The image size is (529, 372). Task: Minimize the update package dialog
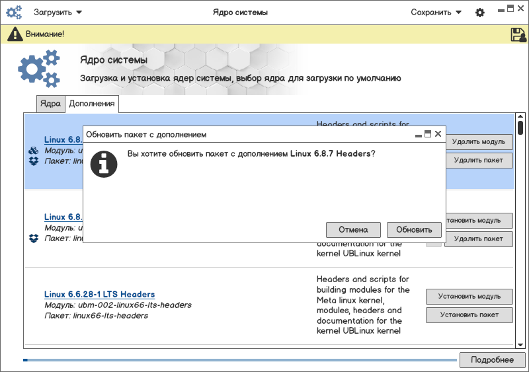coord(419,135)
